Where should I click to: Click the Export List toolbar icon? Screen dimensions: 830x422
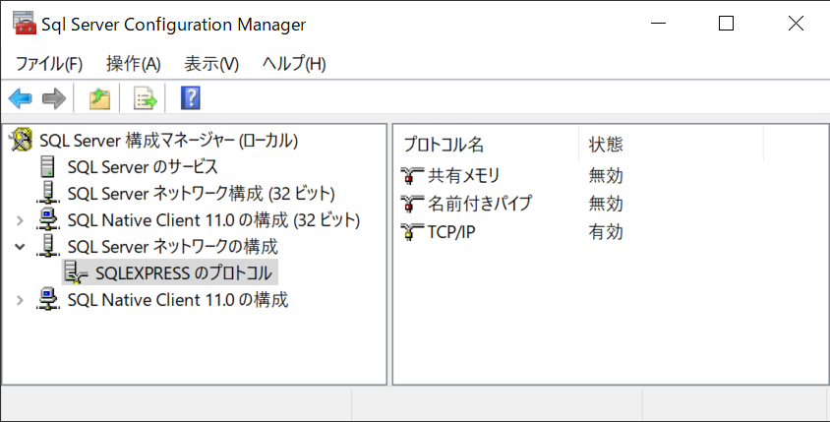click(x=146, y=98)
